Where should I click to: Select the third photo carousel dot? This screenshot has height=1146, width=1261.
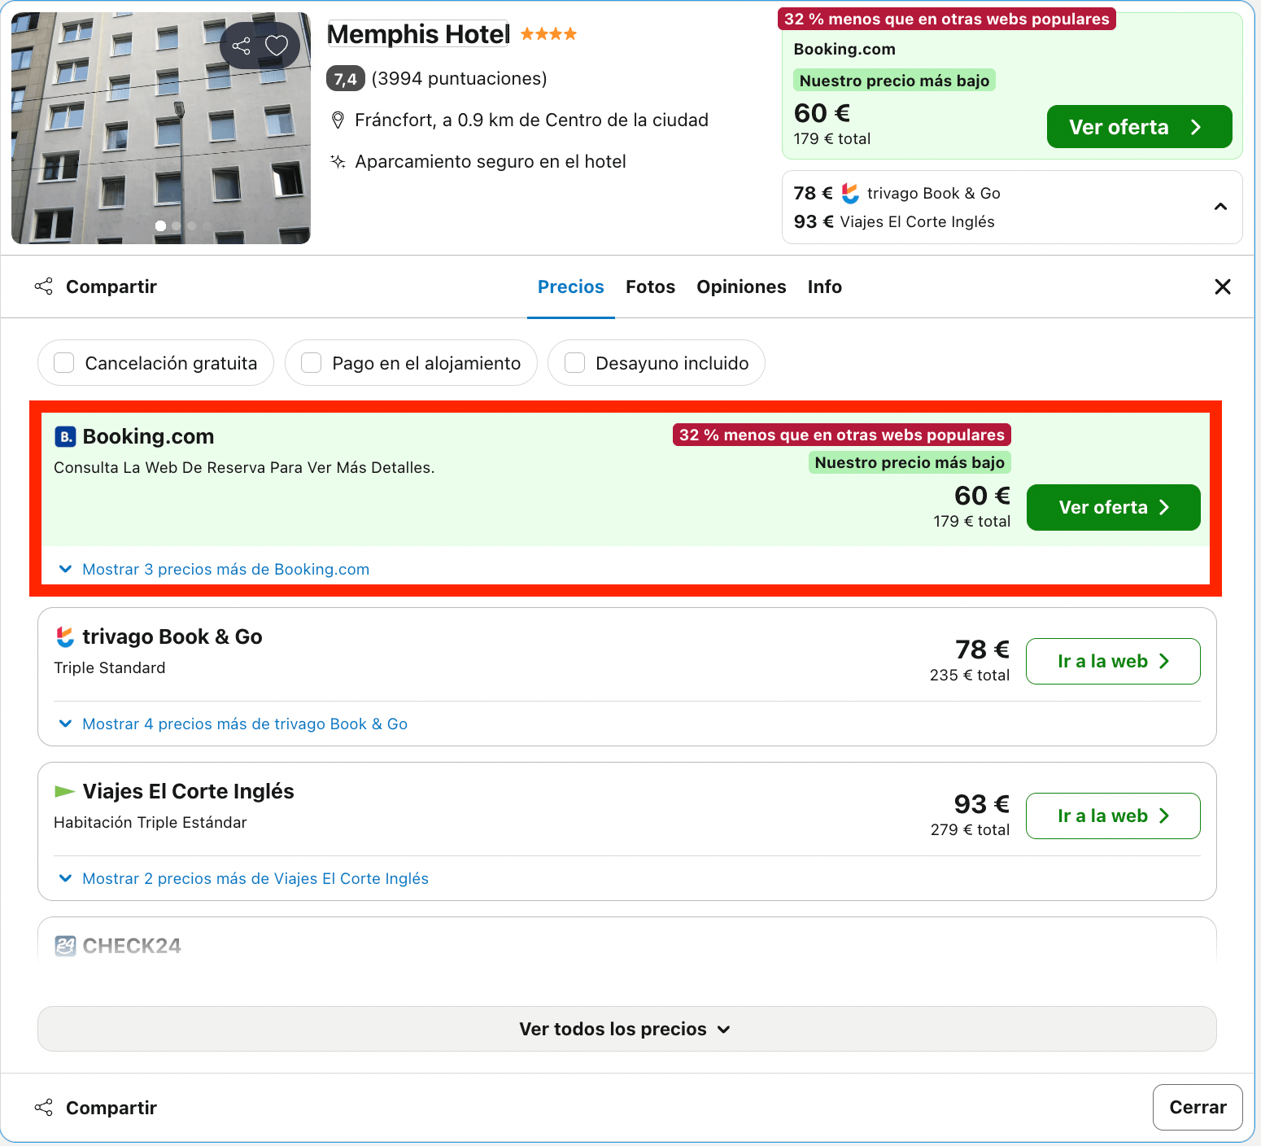192,226
